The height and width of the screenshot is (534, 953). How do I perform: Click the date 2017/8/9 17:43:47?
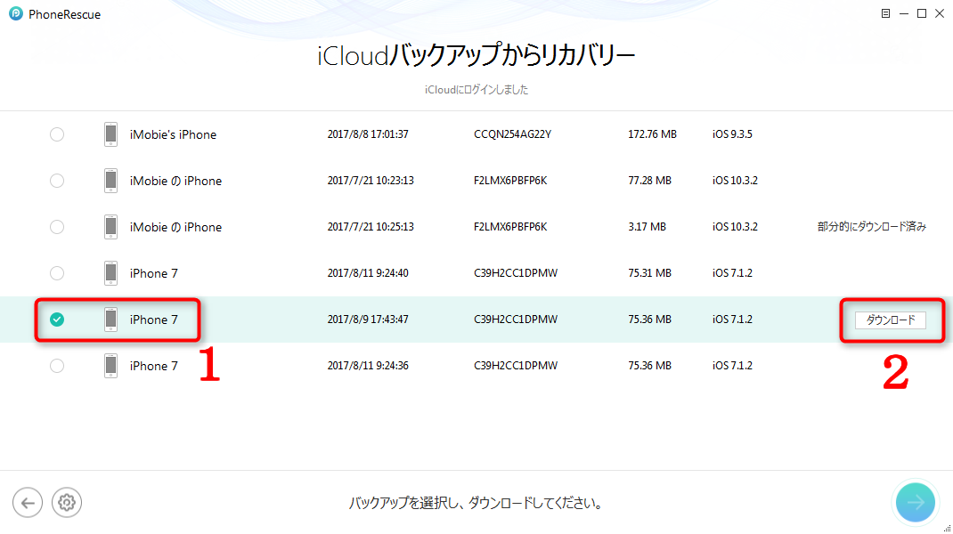click(368, 319)
